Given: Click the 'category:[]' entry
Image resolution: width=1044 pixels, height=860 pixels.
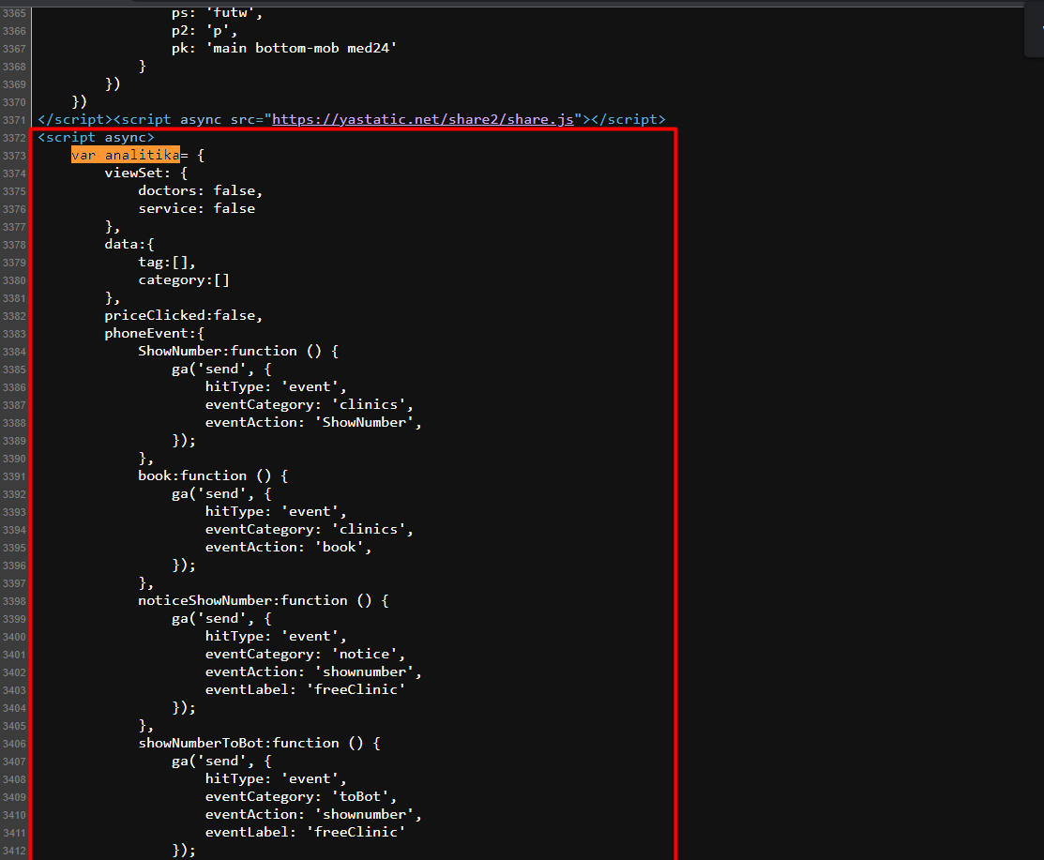Looking at the screenshot, I should [x=184, y=280].
